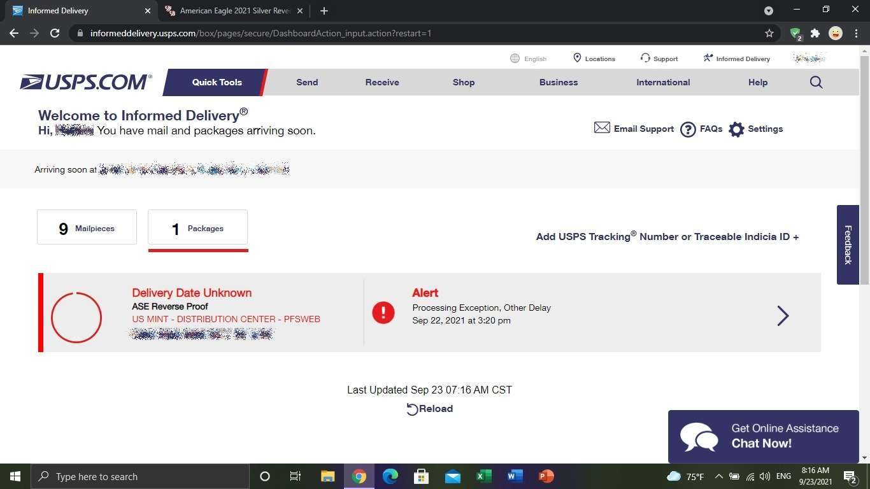Screen dimensions: 870x489
Task: Switch to the American Eagle 2021 Silver tab
Action: pyautogui.click(x=234, y=11)
